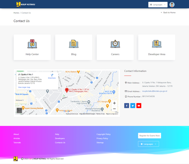
Task: Open the Careers stopwatch icon
Action: click(115, 44)
